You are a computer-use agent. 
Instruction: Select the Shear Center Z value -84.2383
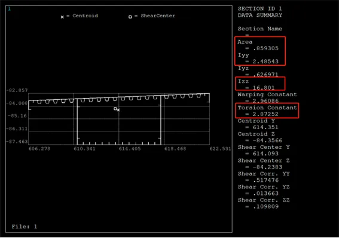[x=268, y=167]
